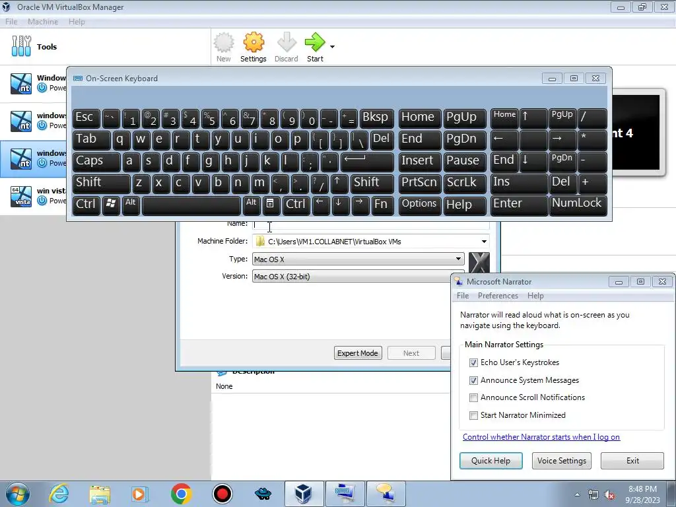Click the space bar on On-Screen Keyboard
676x507 pixels.
coord(191,205)
